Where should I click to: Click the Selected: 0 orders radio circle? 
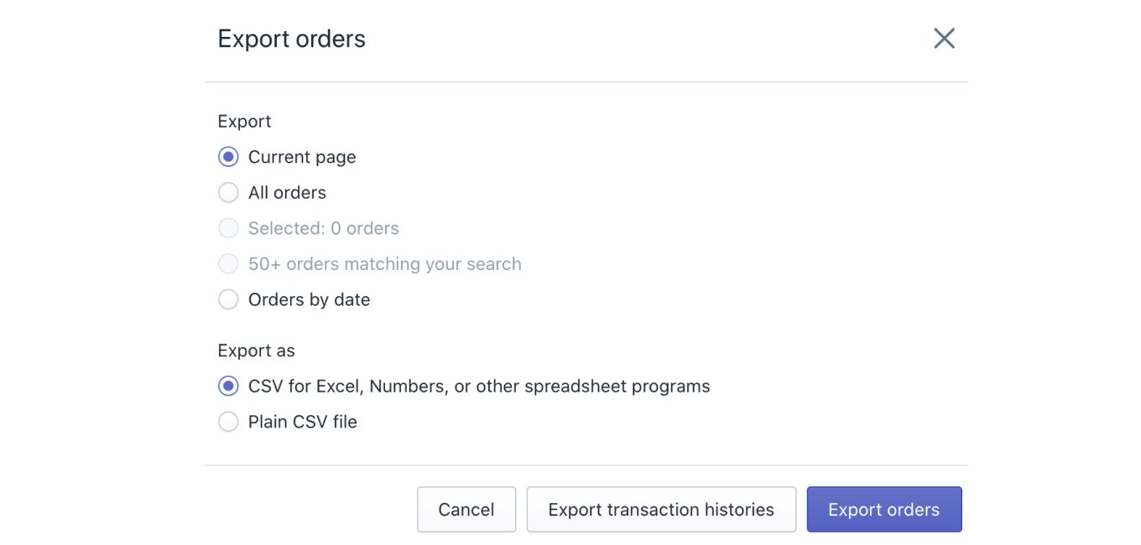pos(228,228)
